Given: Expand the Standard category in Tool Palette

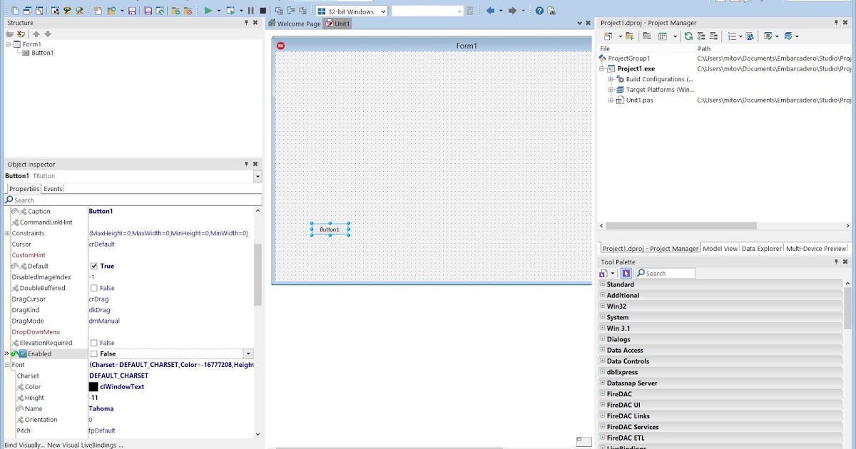Looking at the screenshot, I should [602, 284].
